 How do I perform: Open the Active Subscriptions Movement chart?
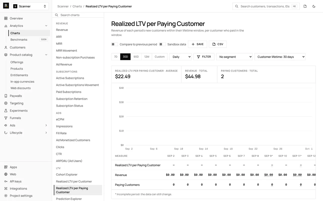(x=77, y=85)
